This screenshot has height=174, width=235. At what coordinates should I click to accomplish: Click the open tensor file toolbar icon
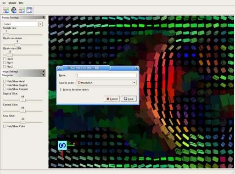pos(6,10)
